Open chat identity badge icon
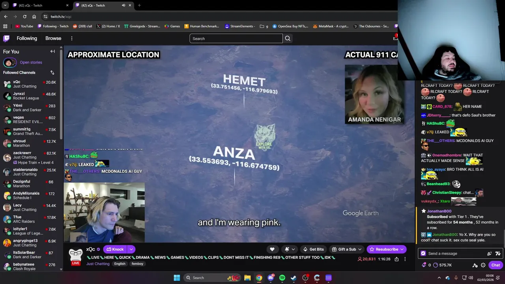505x284 pixels. coord(423,254)
